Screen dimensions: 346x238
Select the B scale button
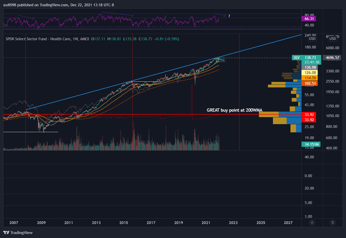point(332,223)
